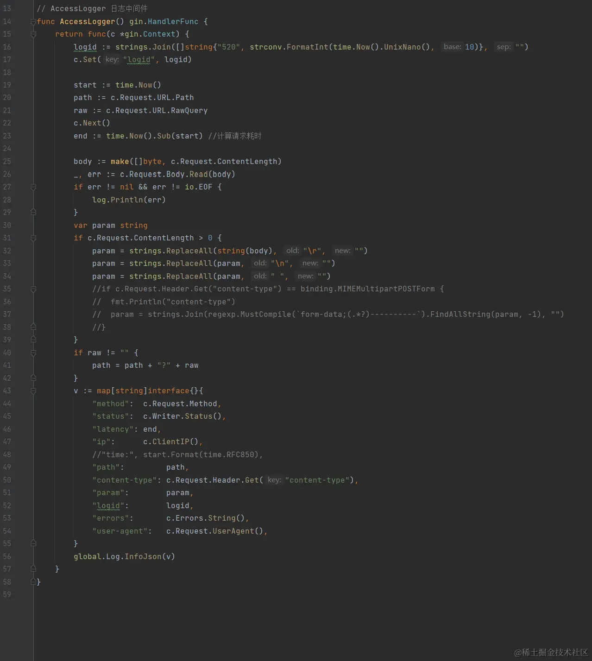592x661 pixels.
Task: Click the "user-agent" map key
Action: click(x=120, y=531)
